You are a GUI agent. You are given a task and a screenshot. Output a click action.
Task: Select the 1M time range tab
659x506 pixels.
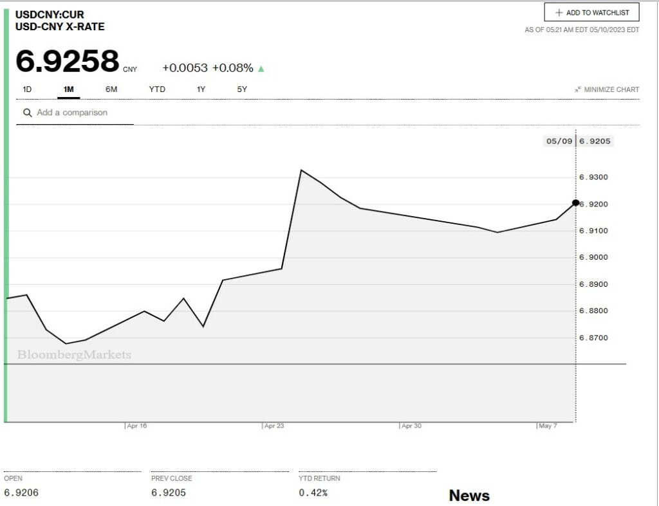[x=68, y=89]
